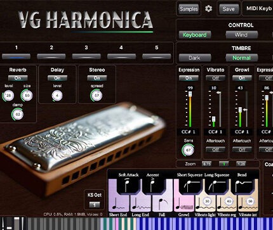Open the MIDI Keyb preset dropdown

pyautogui.click(x=258, y=9)
